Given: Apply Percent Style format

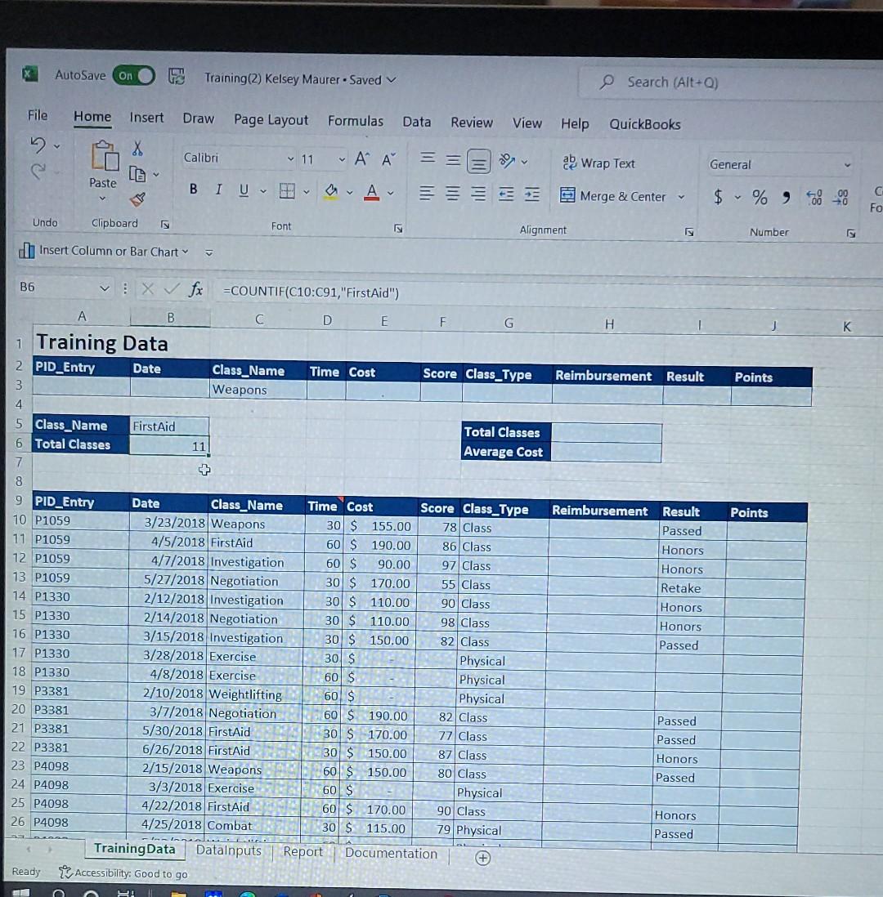Looking at the screenshot, I should [x=760, y=198].
